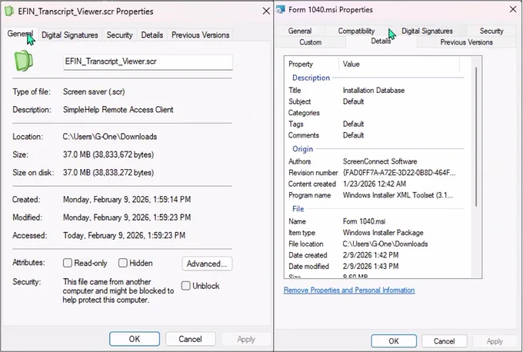Click the Origin group heading in Details
This screenshot has width=523, height=352.
(x=302, y=148)
